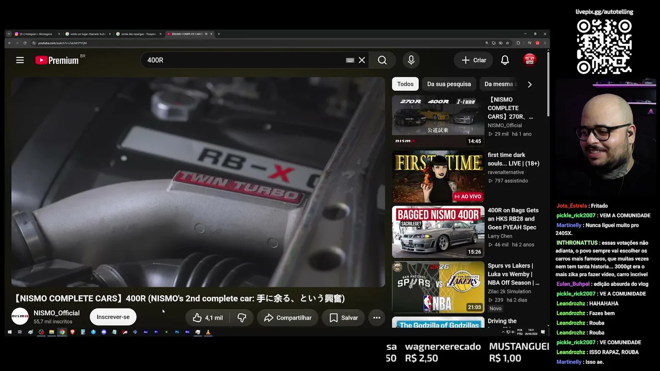Image resolution: width=660 pixels, height=371 pixels.
Task: Open the Chrome extensions puzzle icon
Action: pyautogui.click(x=518, y=43)
